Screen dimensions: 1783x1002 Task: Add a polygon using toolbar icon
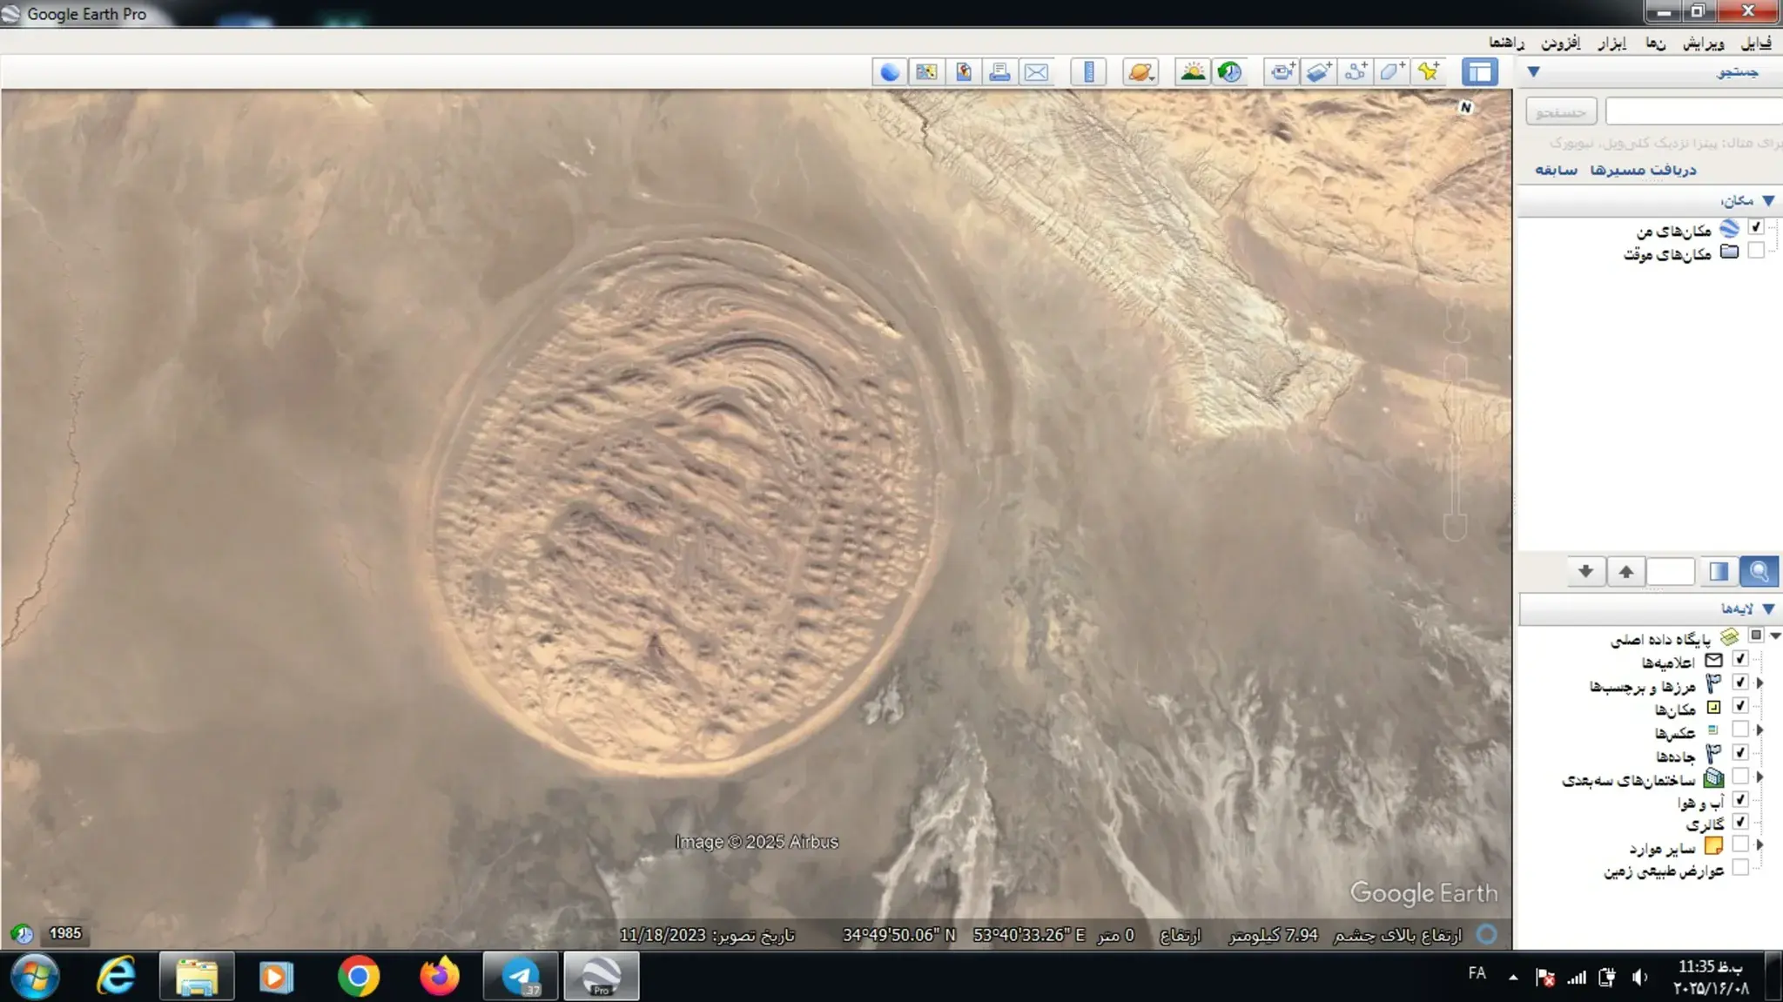(x=1391, y=72)
